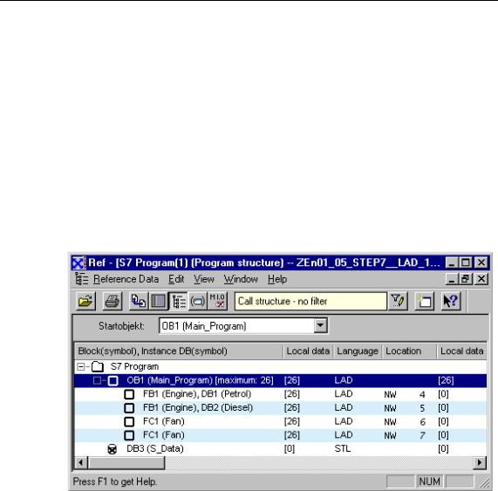Maximize the Ref application window
This screenshot has width=498, height=491.
point(466,263)
